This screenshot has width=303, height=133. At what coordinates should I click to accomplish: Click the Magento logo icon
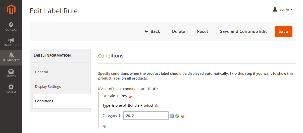[11, 10]
